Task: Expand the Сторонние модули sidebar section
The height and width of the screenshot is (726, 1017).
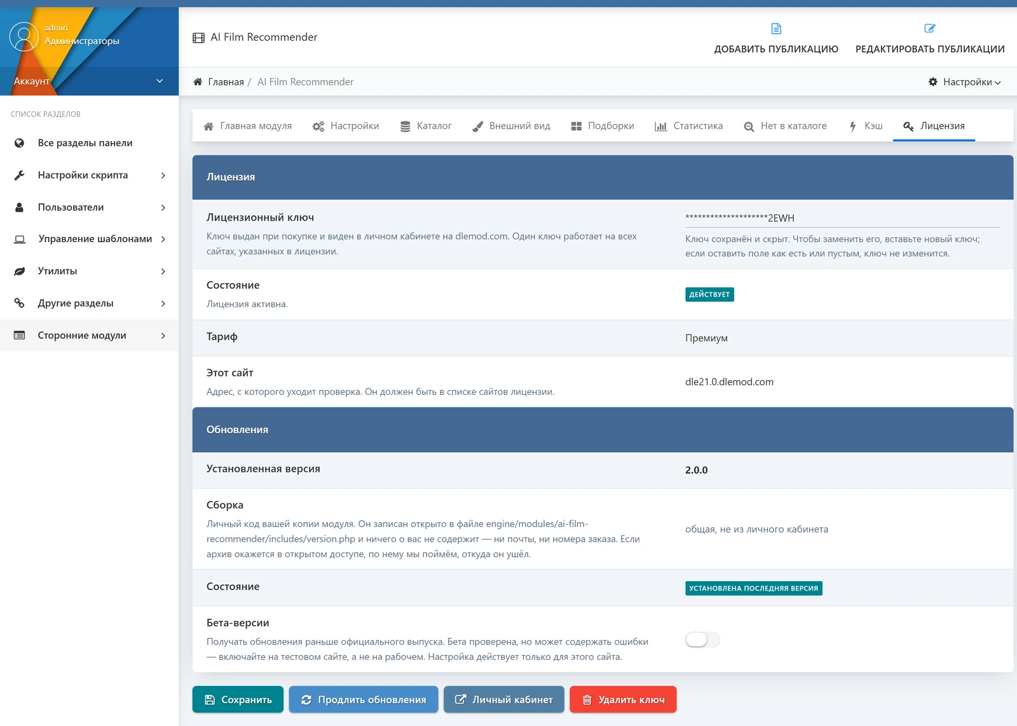Action: (x=89, y=336)
